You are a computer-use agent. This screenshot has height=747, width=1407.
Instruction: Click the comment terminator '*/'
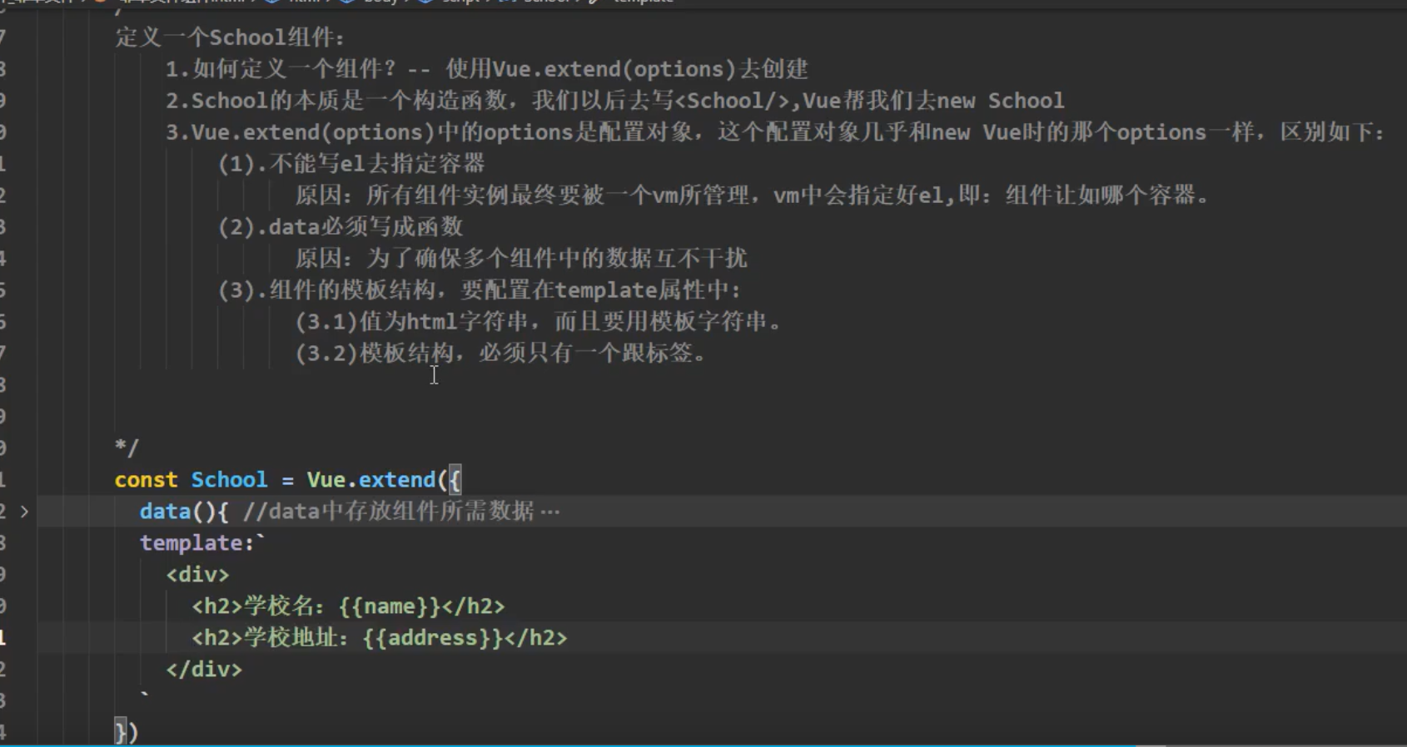click(x=127, y=448)
